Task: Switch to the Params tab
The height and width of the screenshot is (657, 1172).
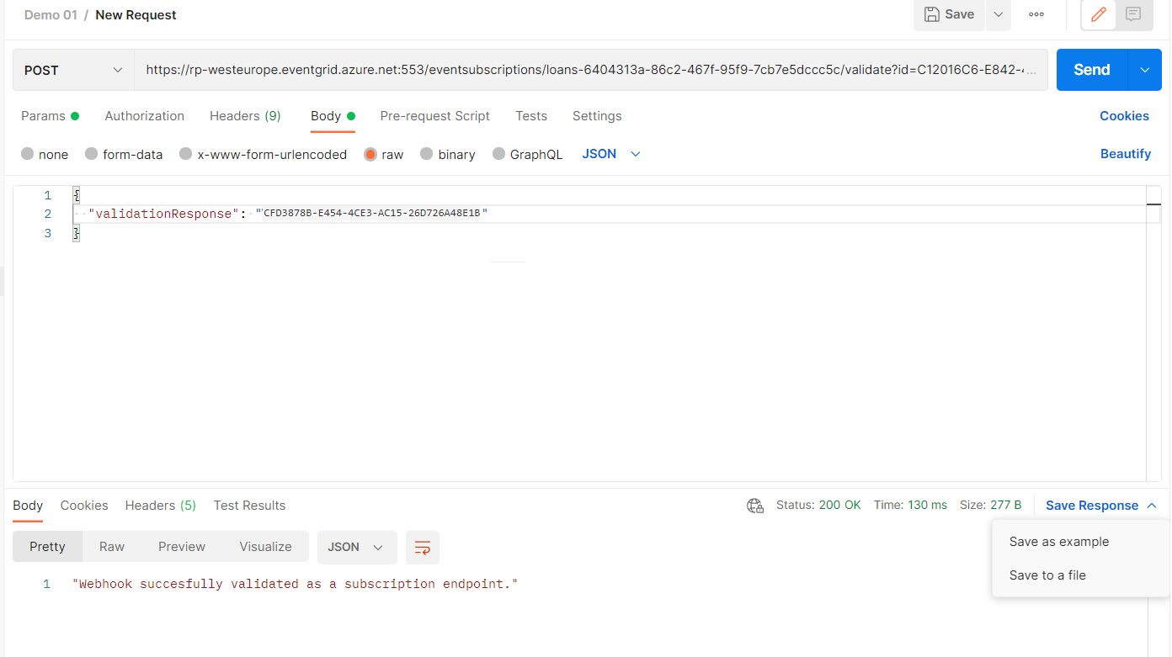Action: 50,116
